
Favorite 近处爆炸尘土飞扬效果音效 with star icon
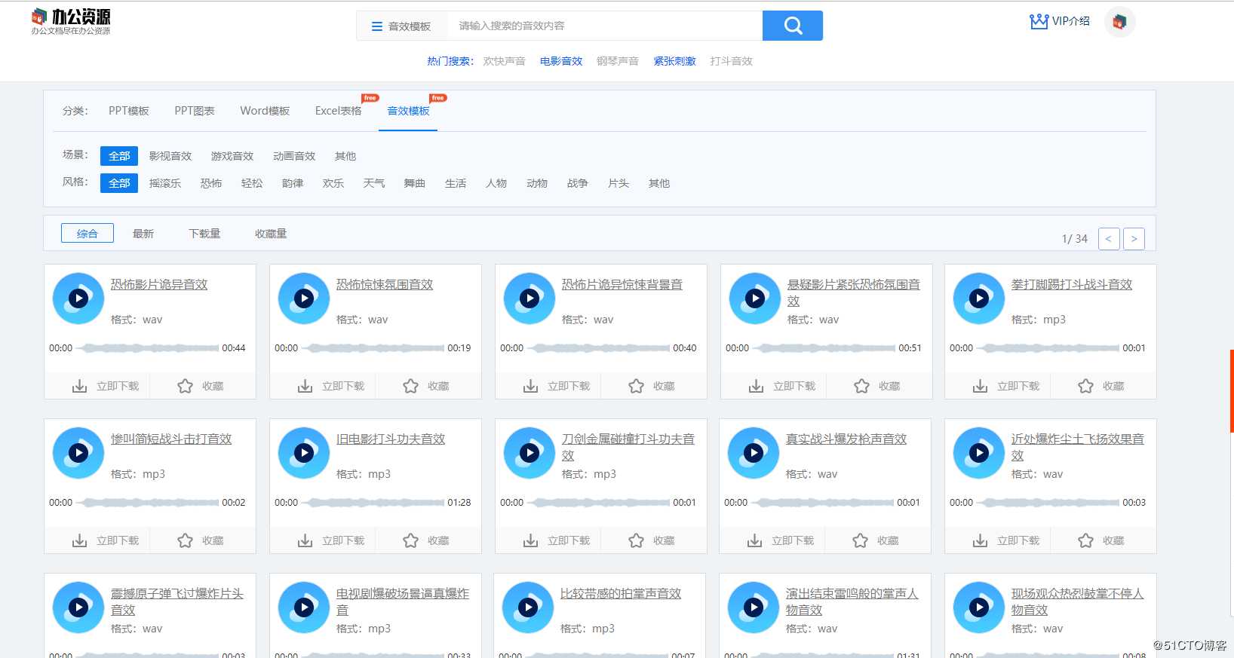click(1085, 540)
